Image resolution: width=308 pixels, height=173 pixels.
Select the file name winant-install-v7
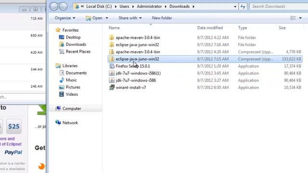coord(131,87)
